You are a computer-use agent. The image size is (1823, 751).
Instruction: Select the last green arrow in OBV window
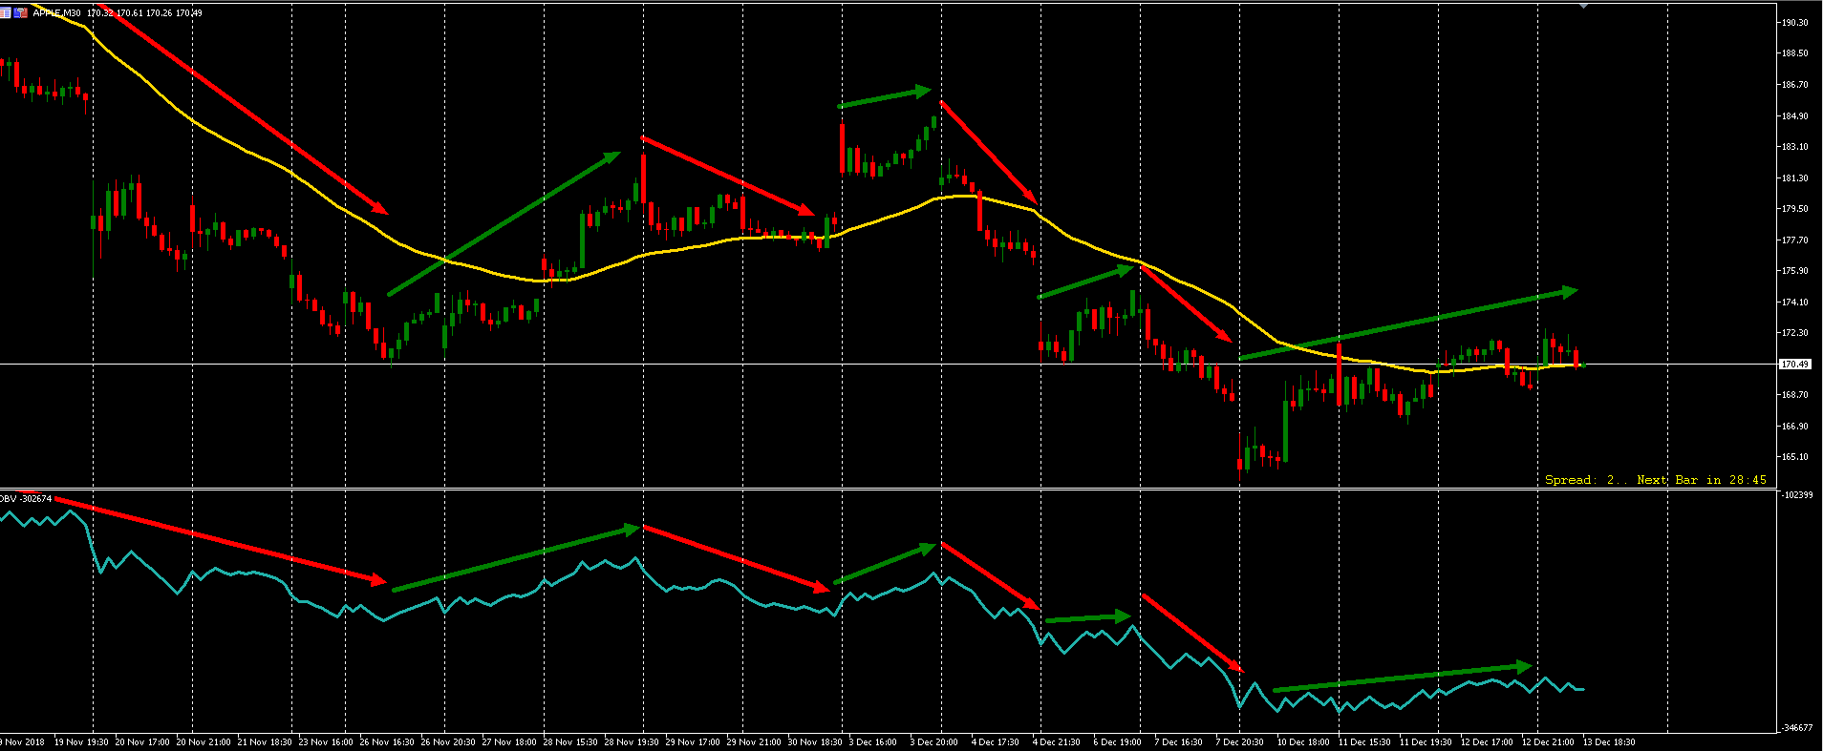pyautogui.click(x=1402, y=678)
